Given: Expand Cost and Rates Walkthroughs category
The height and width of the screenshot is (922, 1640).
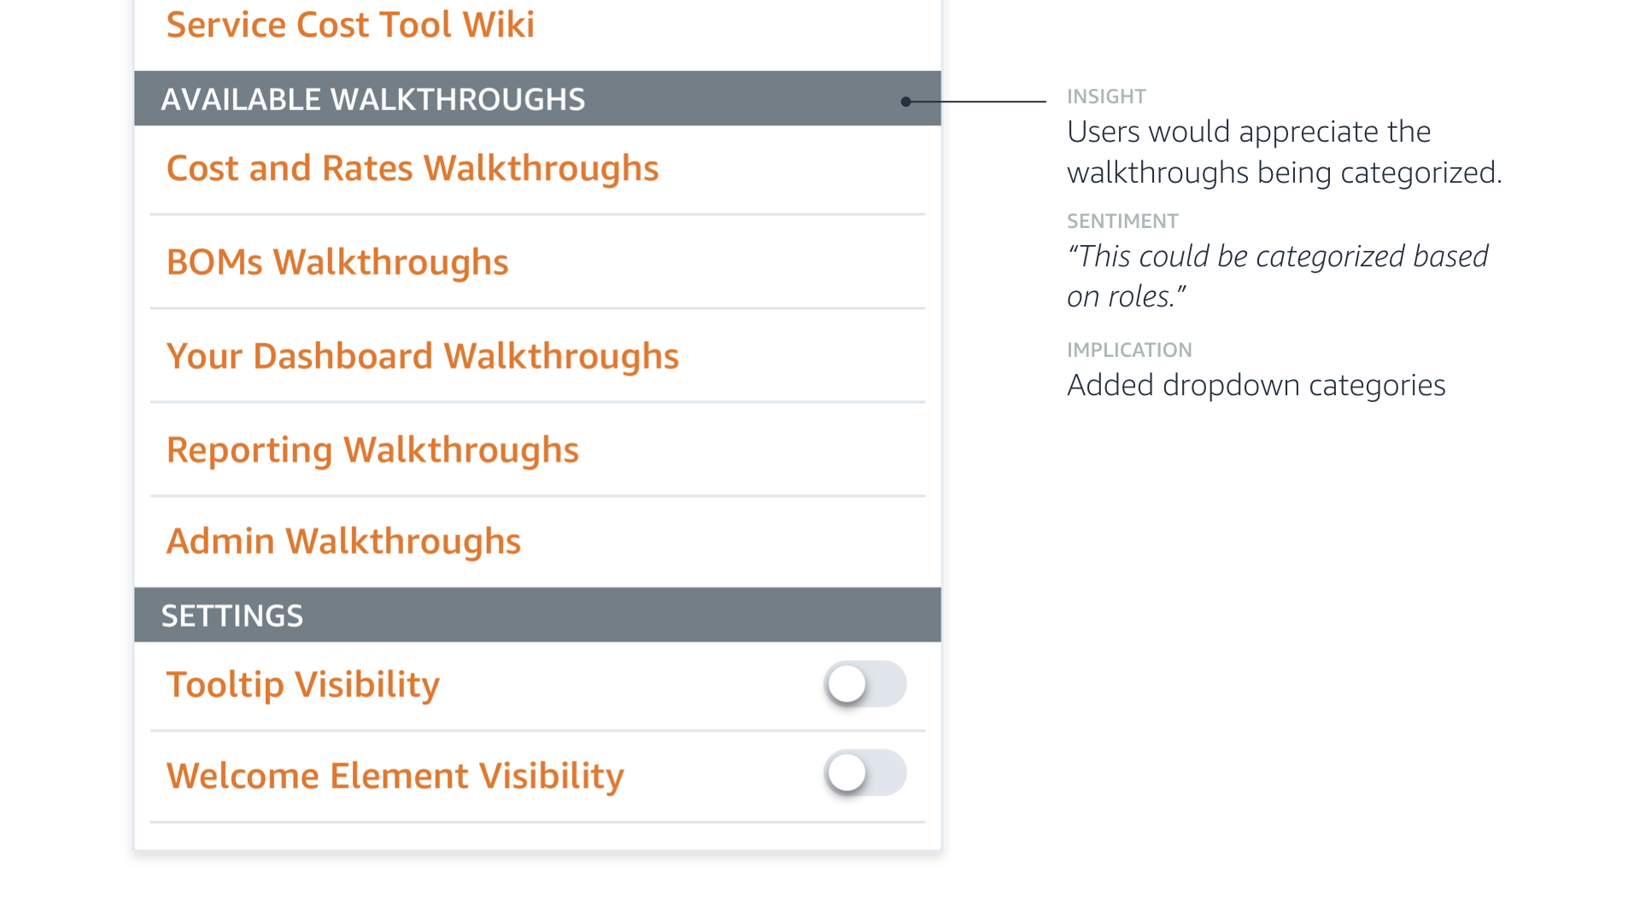Looking at the screenshot, I should click(x=413, y=168).
